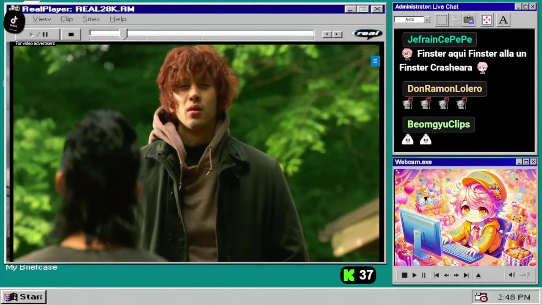Screen dimensions: 542x305
Task: Click the 'For video advertisers' label
Action: [x=35, y=43]
